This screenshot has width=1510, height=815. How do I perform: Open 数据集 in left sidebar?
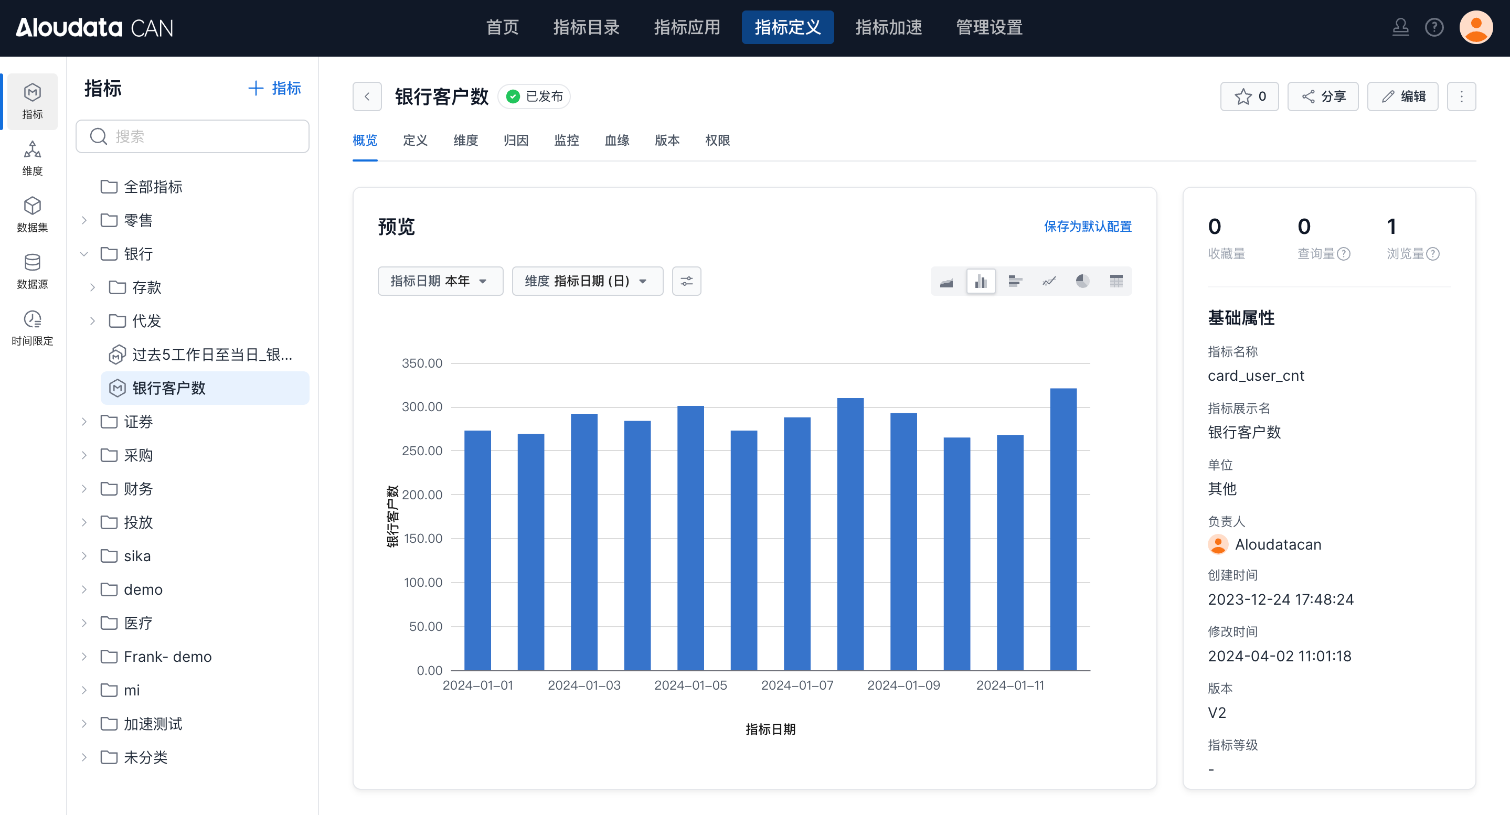click(32, 215)
